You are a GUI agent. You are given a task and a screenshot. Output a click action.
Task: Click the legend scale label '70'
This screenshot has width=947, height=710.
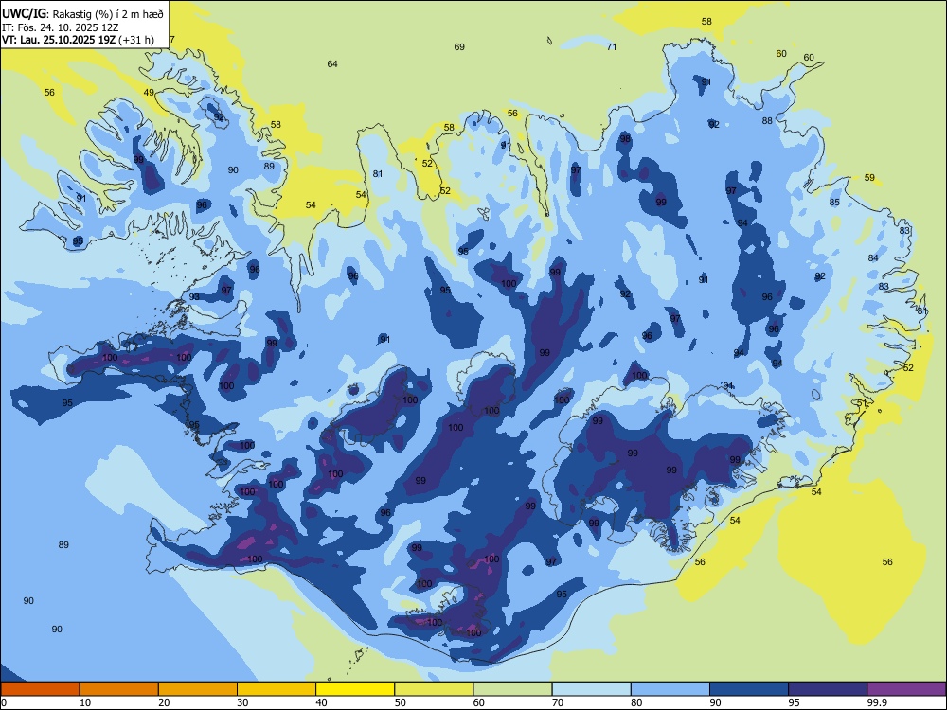[x=558, y=702]
